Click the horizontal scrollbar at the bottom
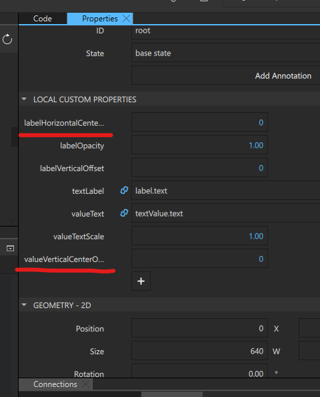The image size is (320, 397). [172, 394]
